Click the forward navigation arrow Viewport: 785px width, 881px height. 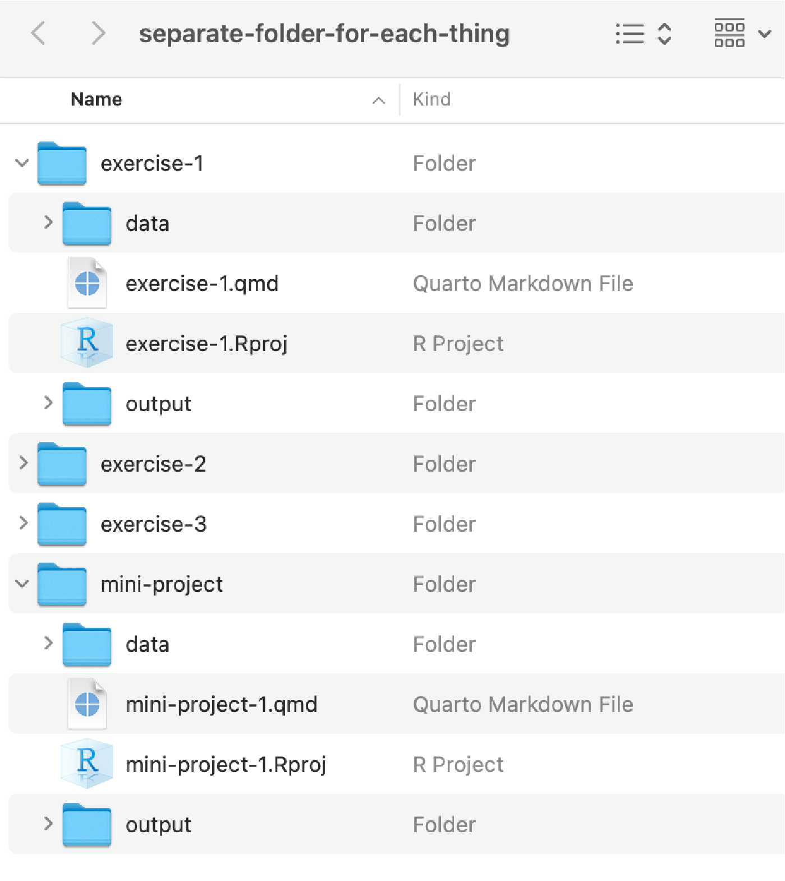tap(98, 33)
